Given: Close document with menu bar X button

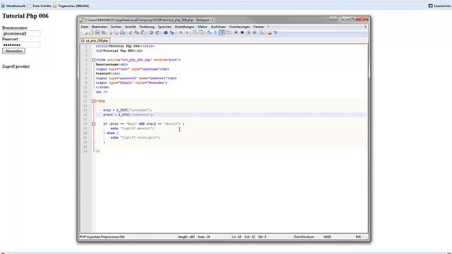Looking at the screenshot, I should click(x=366, y=27).
